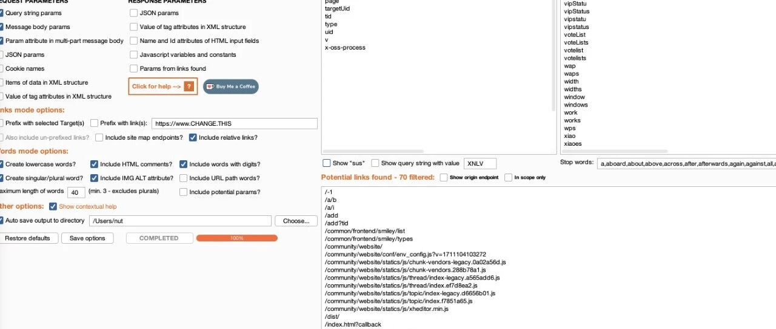
Task: Select topic/index.f7851a65.js link entry
Action: tap(399, 301)
